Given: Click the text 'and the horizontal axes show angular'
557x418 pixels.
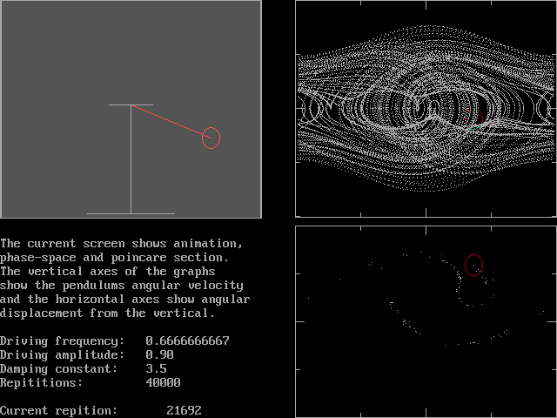Looking at the screenshot, I should pos(125,299).
